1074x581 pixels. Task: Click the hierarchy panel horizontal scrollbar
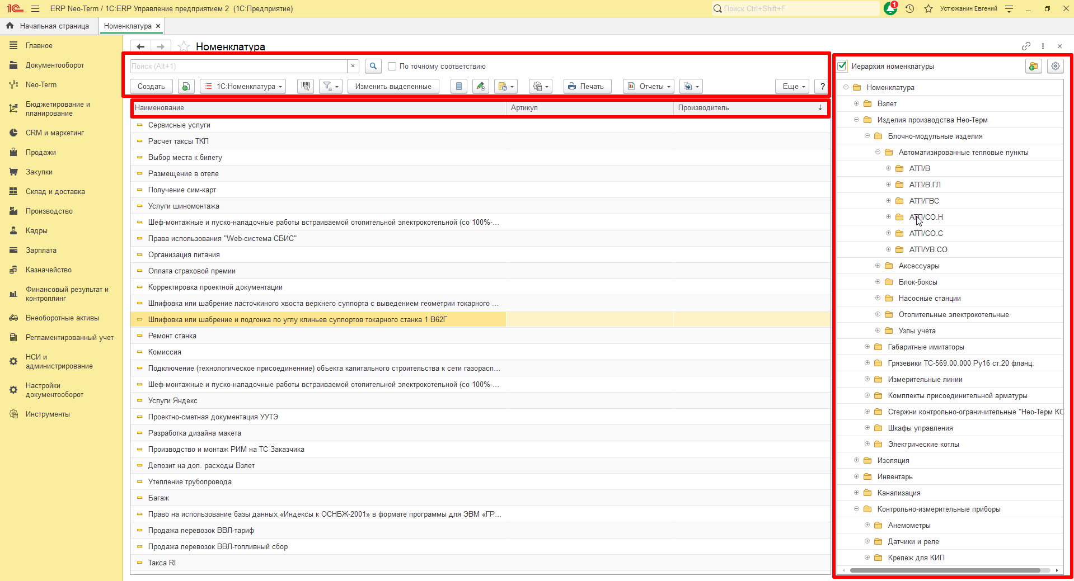tap(946, 570)
